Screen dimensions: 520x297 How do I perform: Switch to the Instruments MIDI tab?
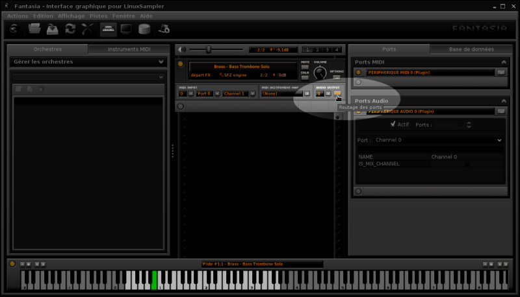pos(129,49)
